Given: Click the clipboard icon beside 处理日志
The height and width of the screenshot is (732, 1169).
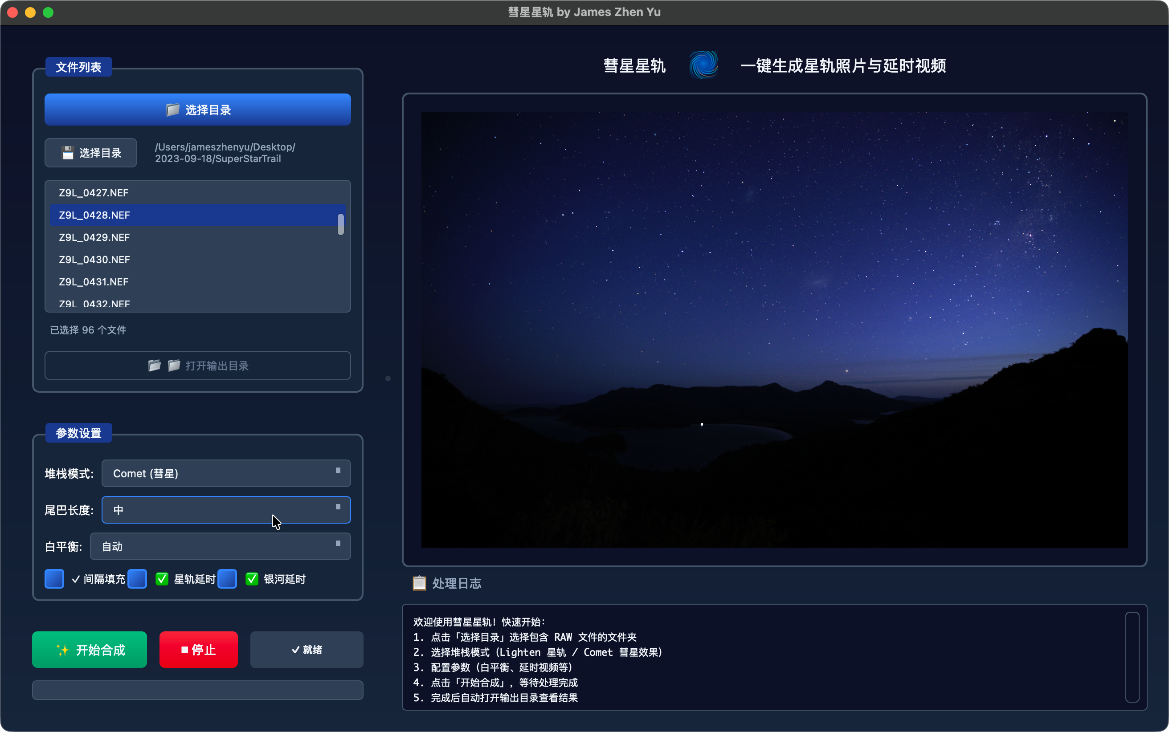Looking at the screenshot, I should point(419,583).
